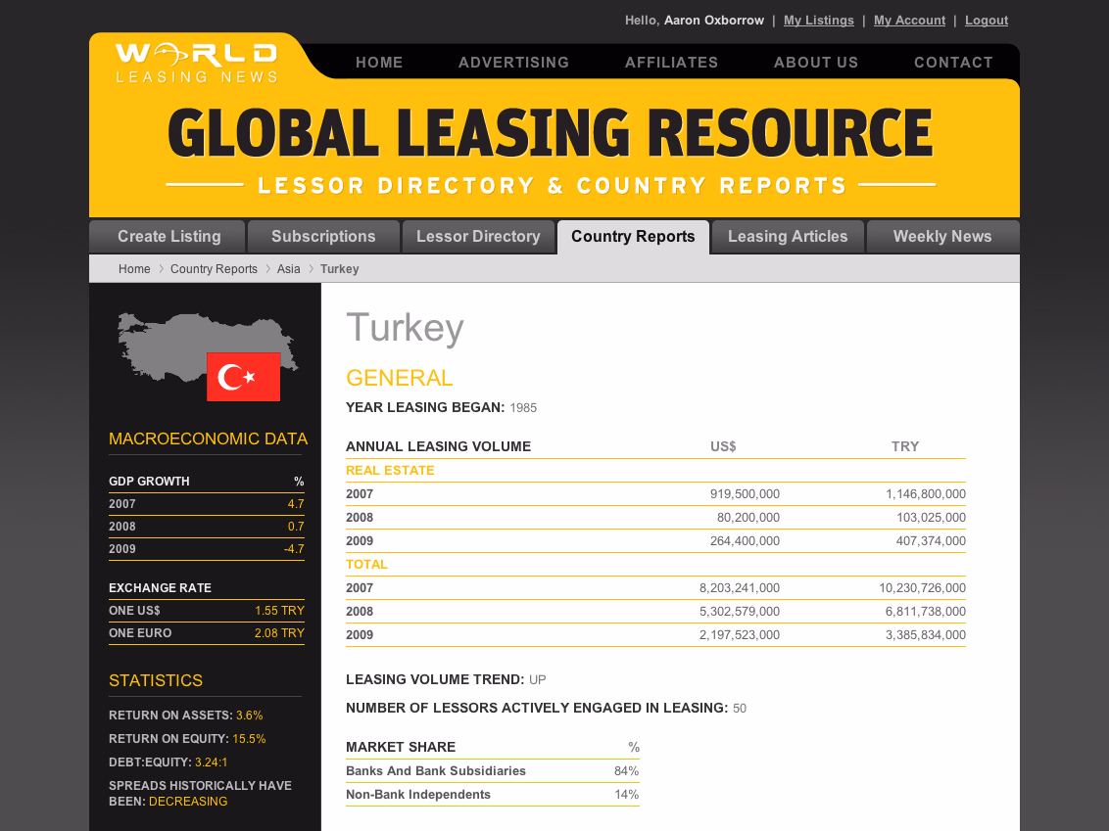Click the Leasing Volume Trend value UP
The width and height of the screenshot is (1109, 831).
538,680
